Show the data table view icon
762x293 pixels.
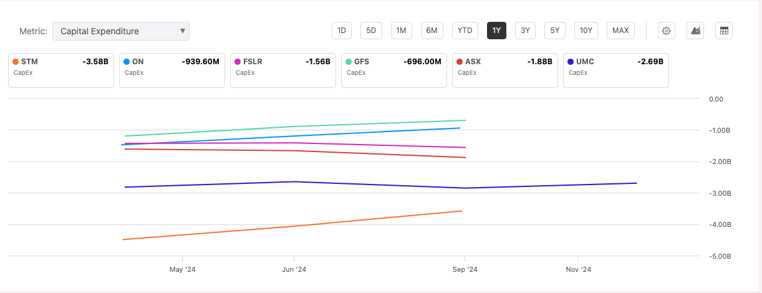click(x=724, y=31)
